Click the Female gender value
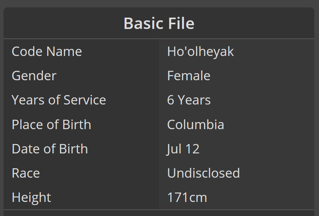 click(189, 76)
